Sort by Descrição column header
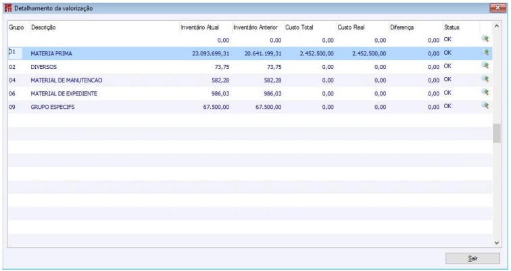 tap(43, 26)
